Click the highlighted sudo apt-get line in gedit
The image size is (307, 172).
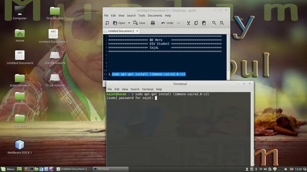[149, 75]
